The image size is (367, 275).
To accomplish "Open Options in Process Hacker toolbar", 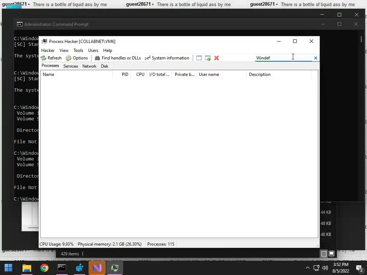I will [x=77, y=58].
